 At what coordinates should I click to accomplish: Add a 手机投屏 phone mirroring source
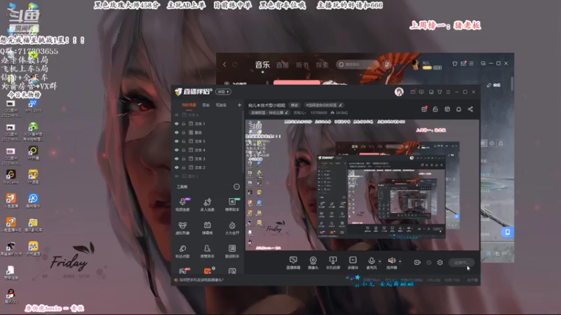pos(332,263)
